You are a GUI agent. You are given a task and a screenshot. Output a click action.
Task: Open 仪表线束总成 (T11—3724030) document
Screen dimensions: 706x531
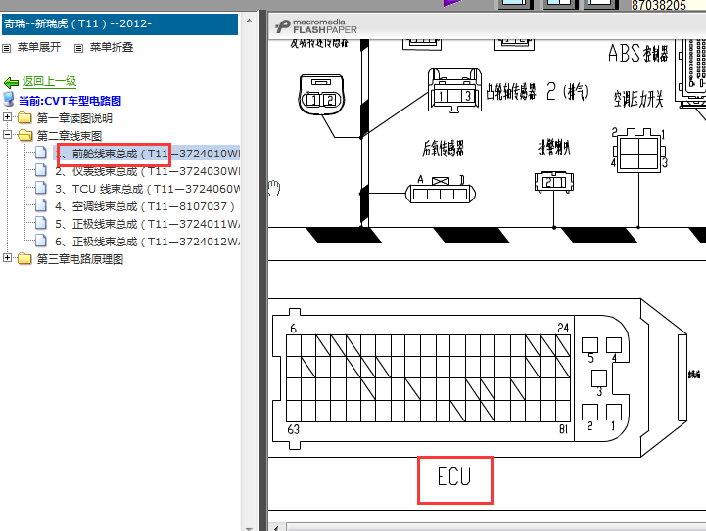(147, 171)
